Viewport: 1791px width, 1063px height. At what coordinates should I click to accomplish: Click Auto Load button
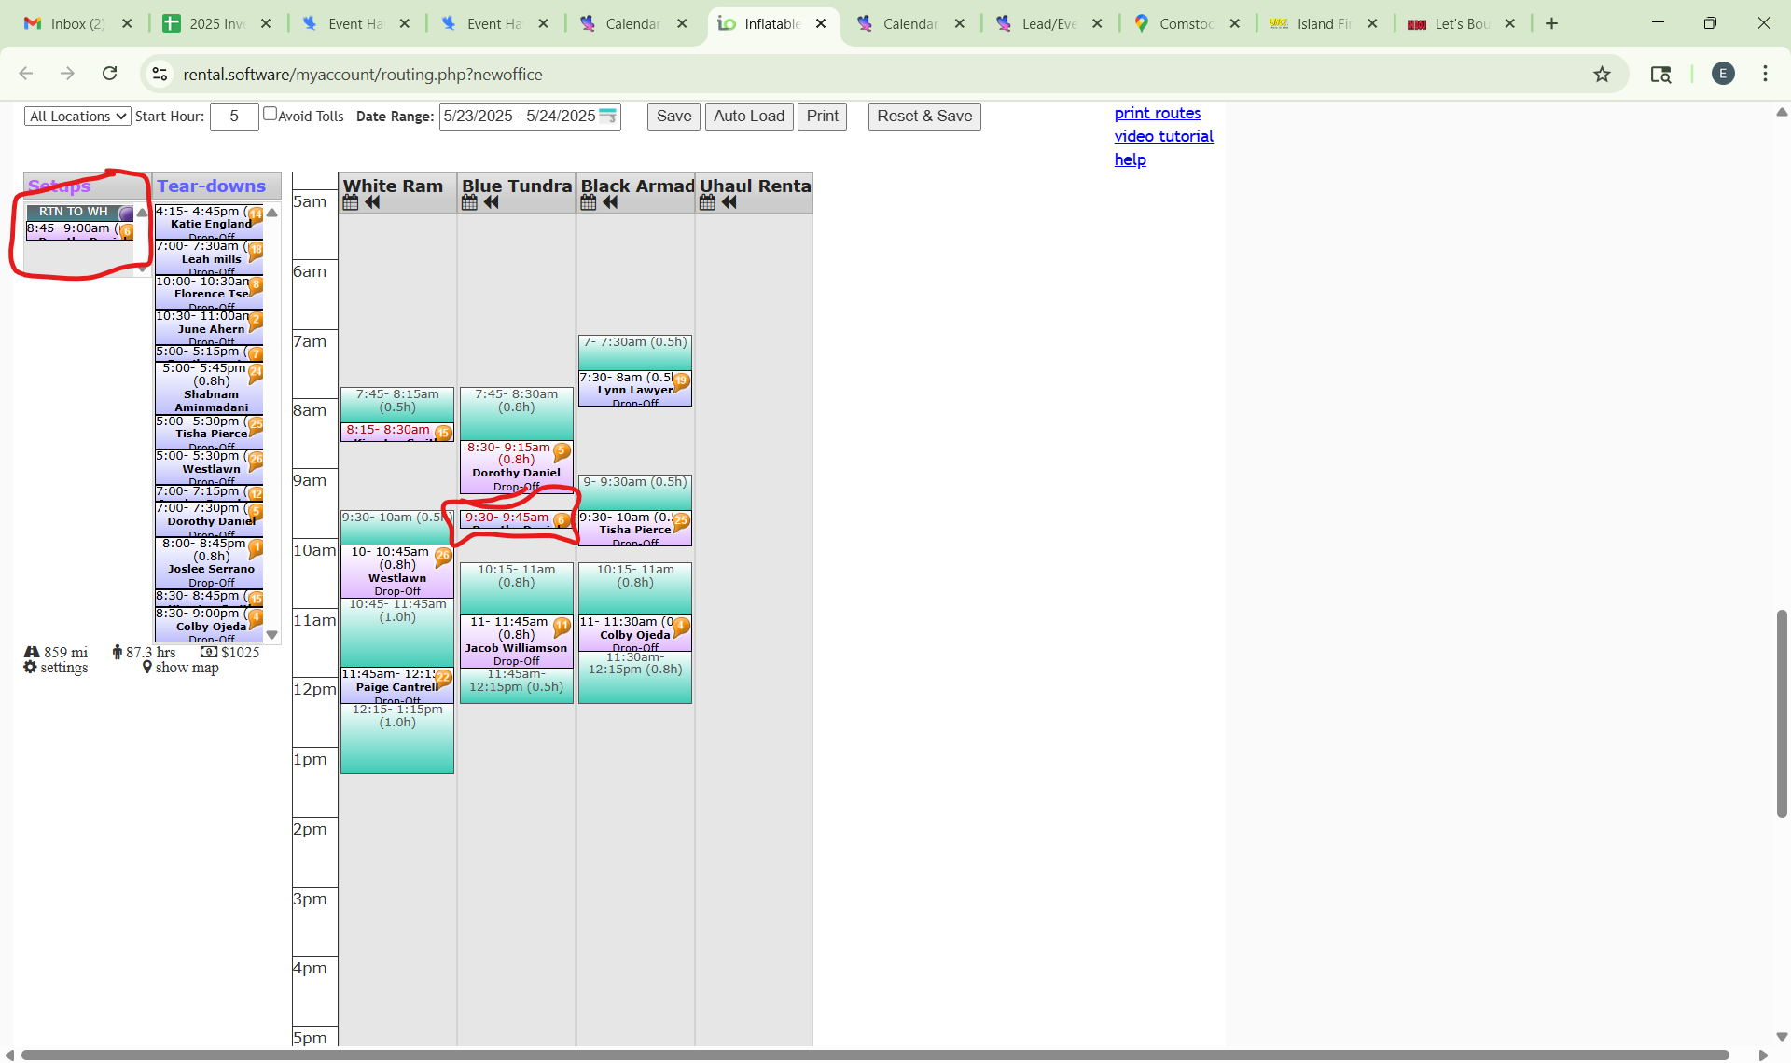pyautogui.click(x=748, y=117)
